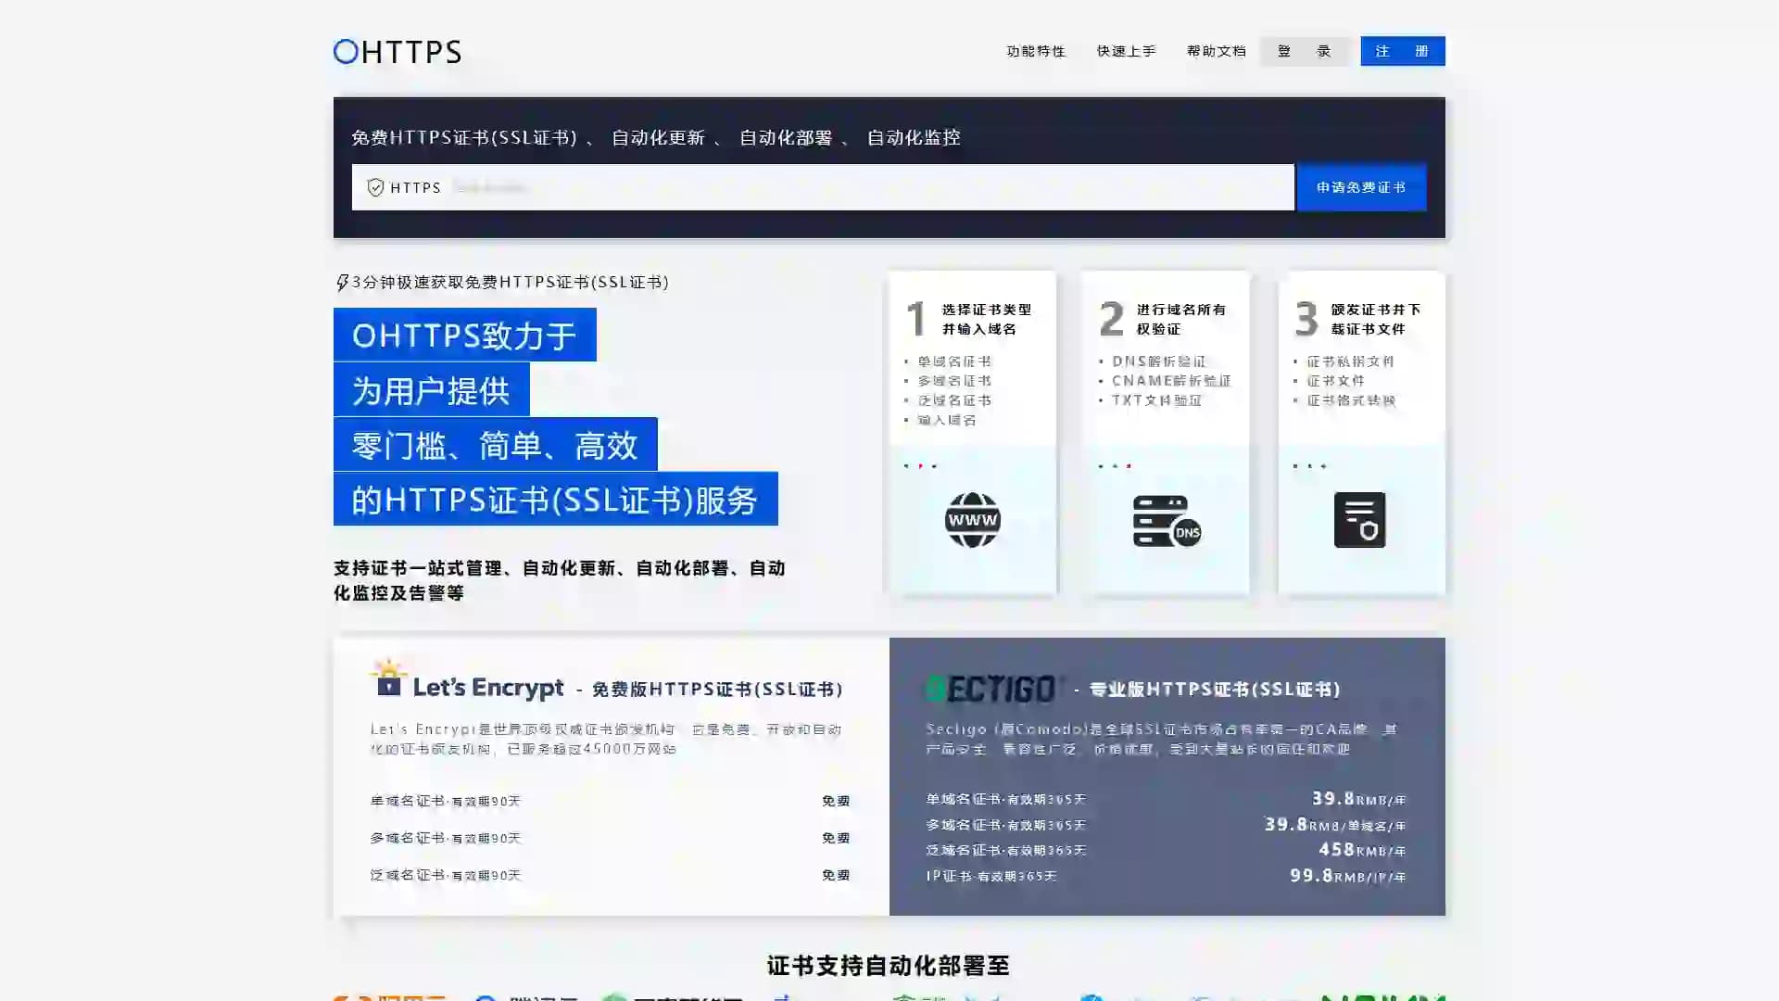Screen dimensions: 1779x1001
Task: Click the 注册 register button
Action: [1403, 51]
